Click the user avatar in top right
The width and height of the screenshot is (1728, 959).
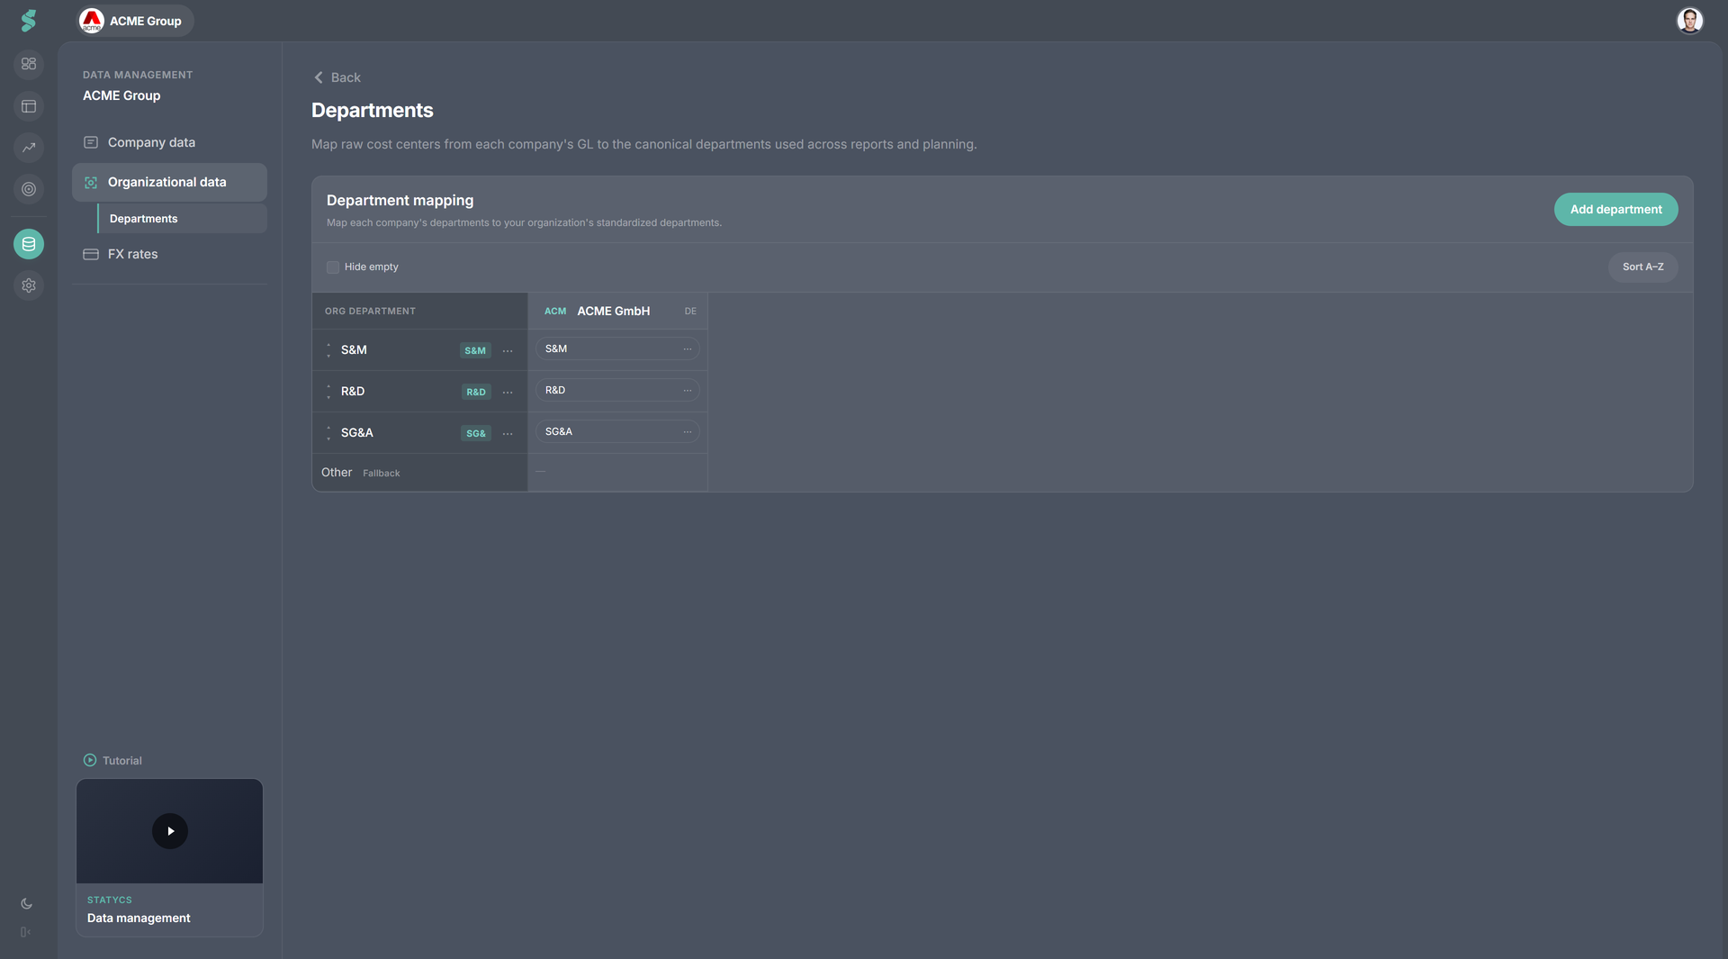tap(1689, 21)
